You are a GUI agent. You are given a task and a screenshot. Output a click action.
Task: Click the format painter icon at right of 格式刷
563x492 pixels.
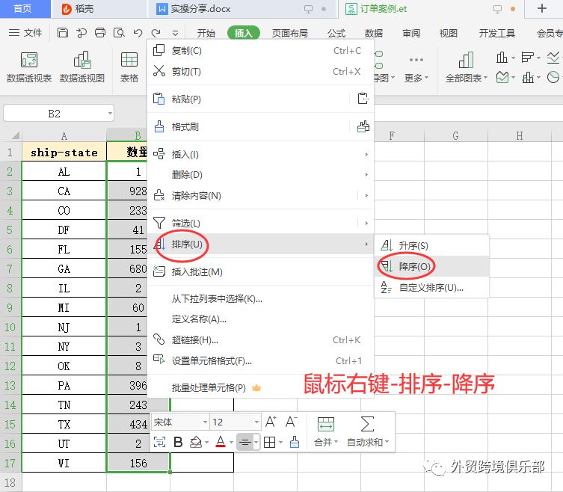coord(363,126)
